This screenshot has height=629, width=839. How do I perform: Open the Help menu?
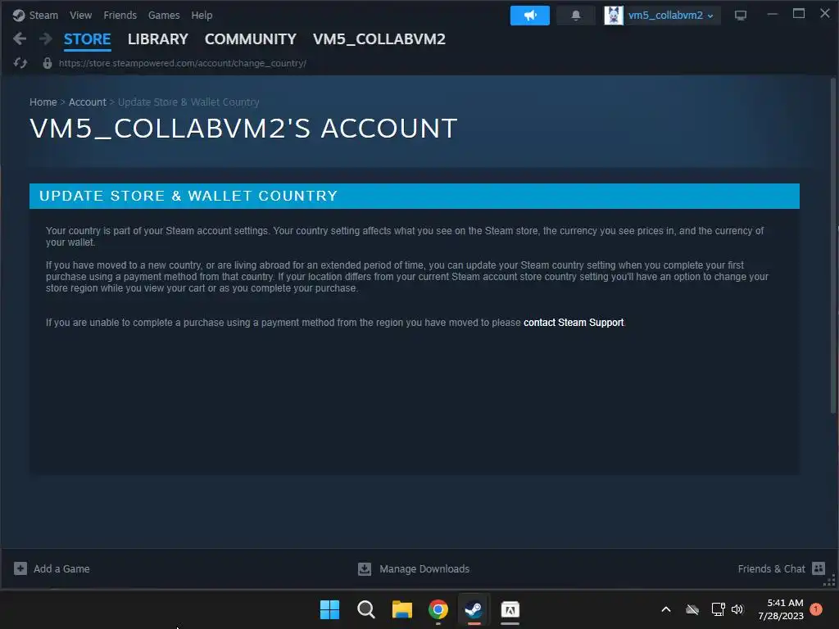(202, 15)
